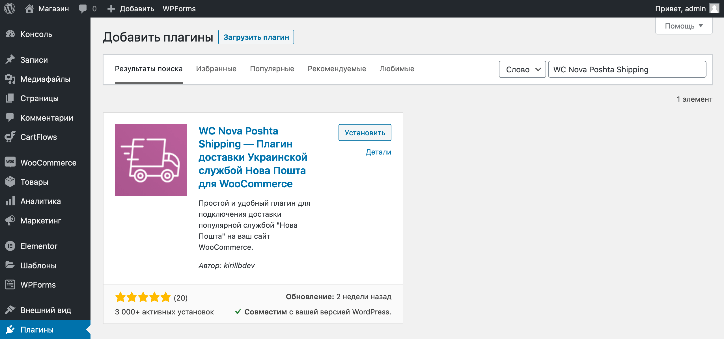
Task: Open the WC Nova Poshta Shipping title link
Action: (x=253, y=157)
